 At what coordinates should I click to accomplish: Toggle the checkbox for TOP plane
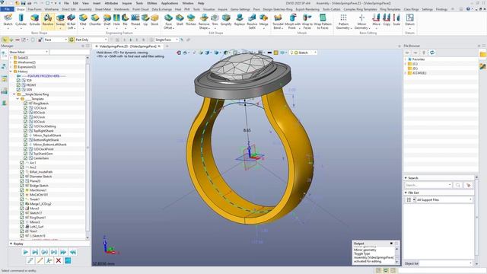(x=18, y=81)
